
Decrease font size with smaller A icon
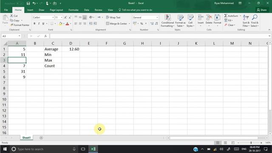pos(70,17)
